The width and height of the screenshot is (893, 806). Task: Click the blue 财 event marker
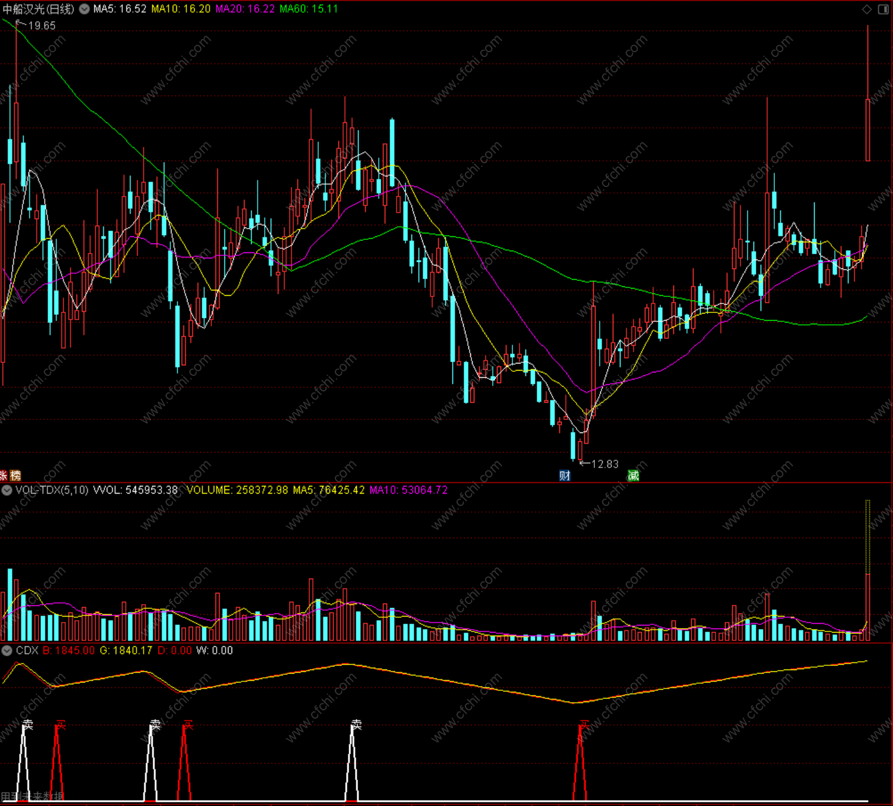click(565, 475)
